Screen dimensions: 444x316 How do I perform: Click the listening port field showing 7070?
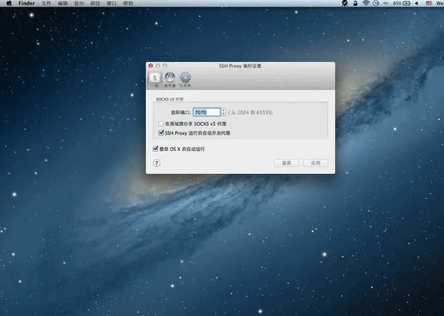(205, 112)
